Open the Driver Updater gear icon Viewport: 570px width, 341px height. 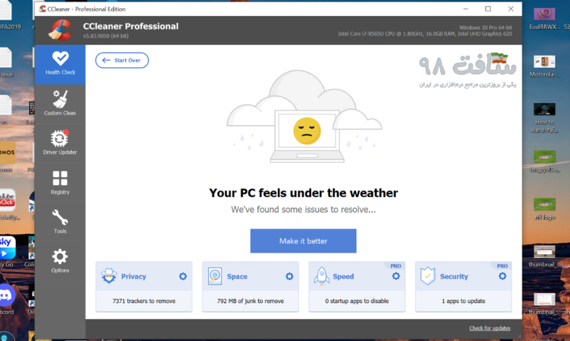60,138
